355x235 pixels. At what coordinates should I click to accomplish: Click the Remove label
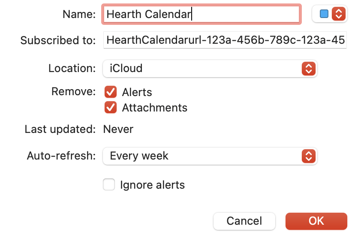(x=73, y=91)
